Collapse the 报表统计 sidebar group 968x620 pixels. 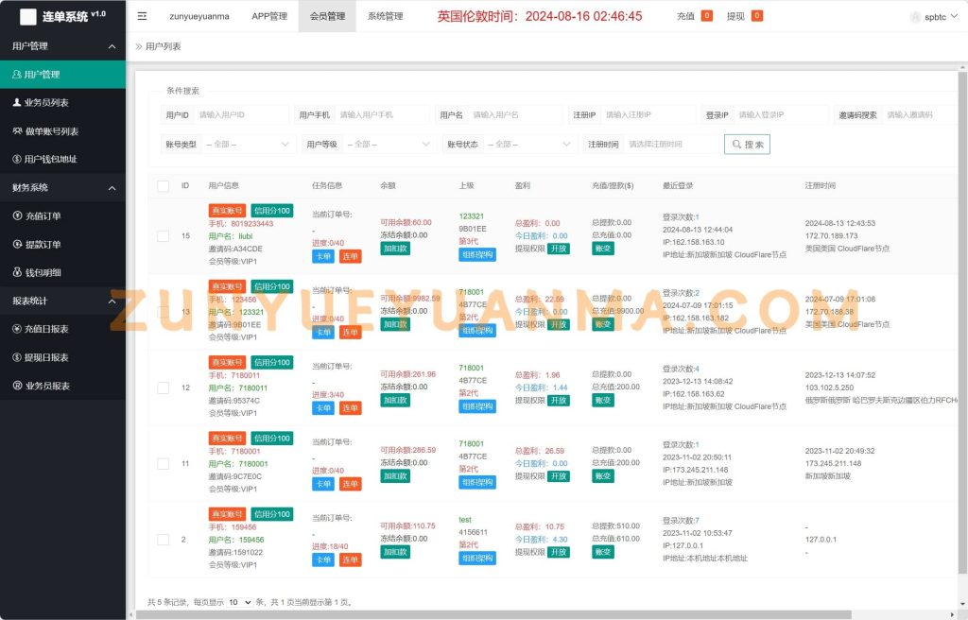click(112, 301)
